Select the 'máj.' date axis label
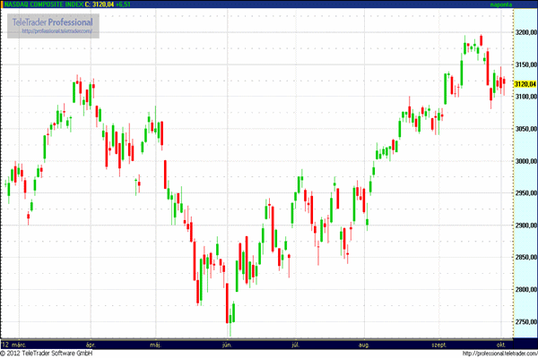 point(155,343)
